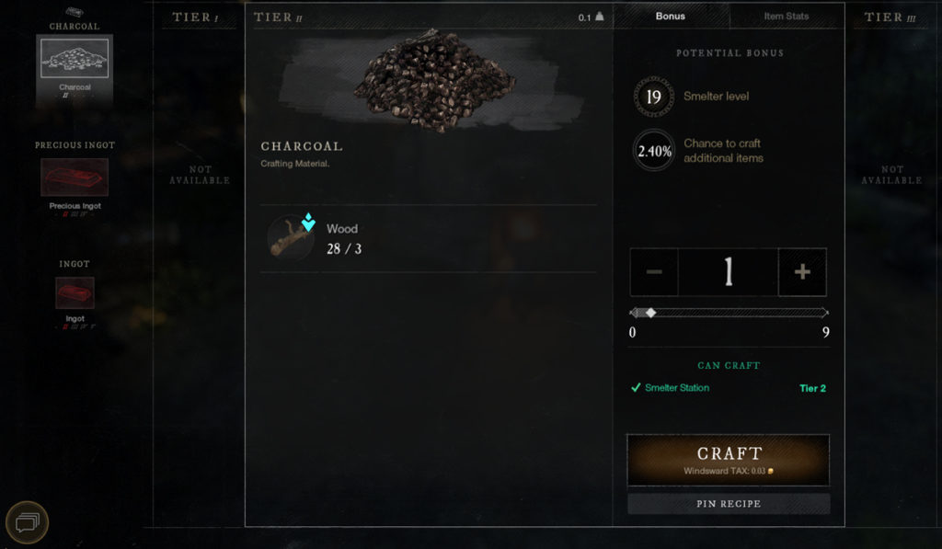
Task: Click the quantity field showing 1
Action: [729, 272]
